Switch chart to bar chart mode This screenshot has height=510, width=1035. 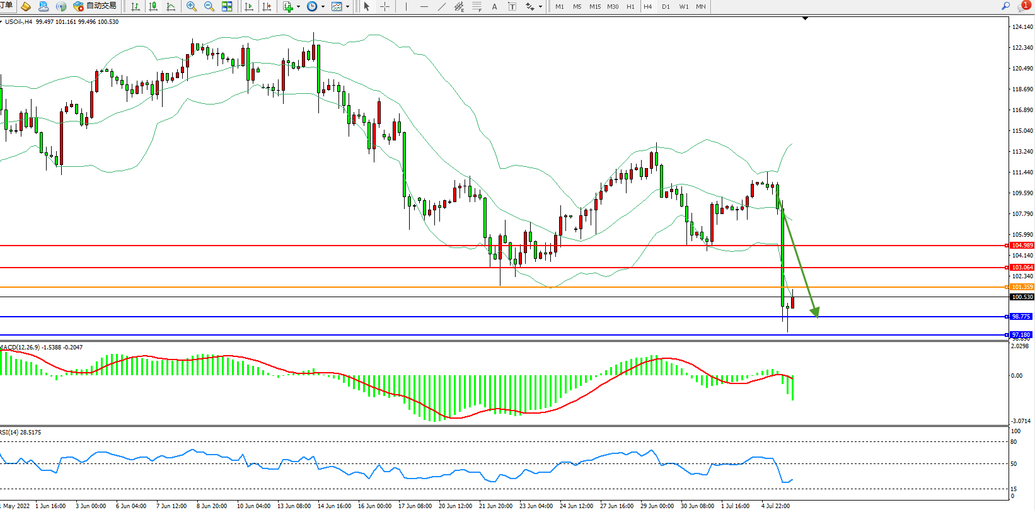(136, 6)
